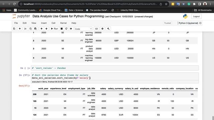The height and width of the screenshot is (120, 214).
Task: Open the command palette keyboard icon
Action: point(96,29)
